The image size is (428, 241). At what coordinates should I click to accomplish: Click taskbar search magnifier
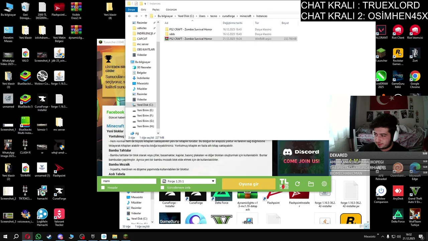[16, 237]
